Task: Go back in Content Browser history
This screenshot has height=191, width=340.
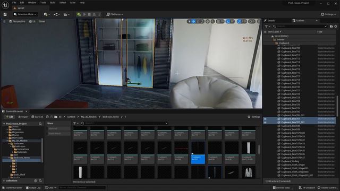Action: coord(47,117)
